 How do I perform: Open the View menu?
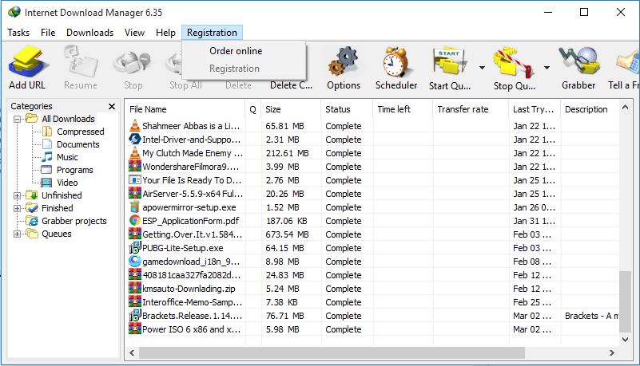[134, 33]
